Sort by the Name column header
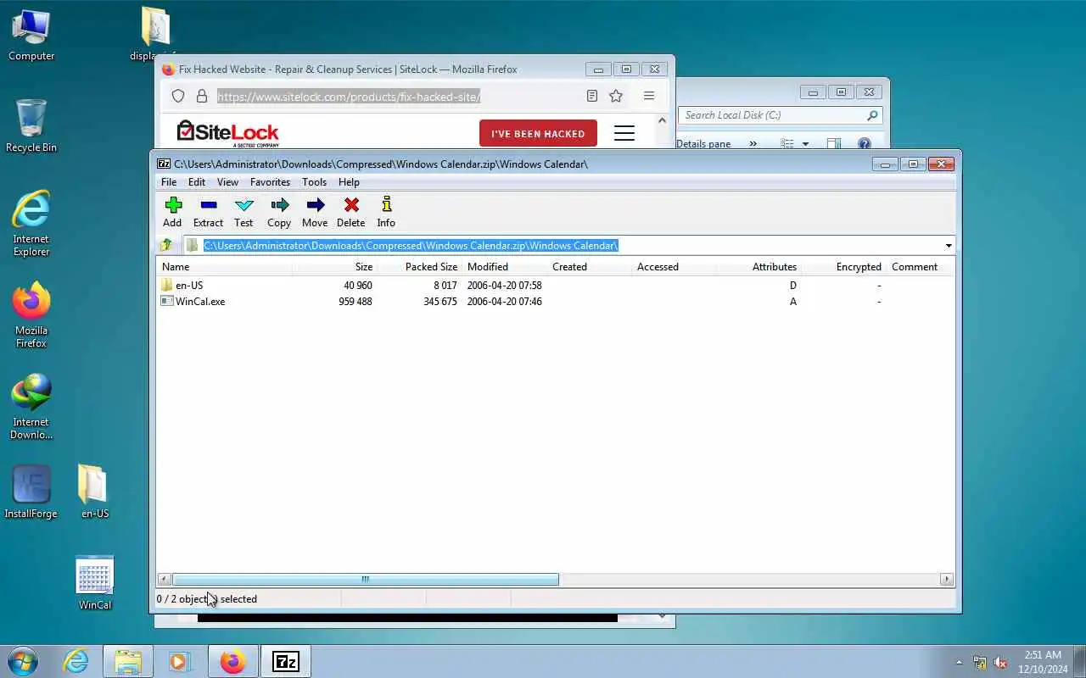 (x=225, y=267)
